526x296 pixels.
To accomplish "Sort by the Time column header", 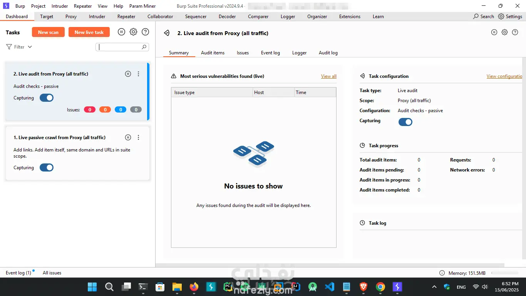I will coord(315,92).
